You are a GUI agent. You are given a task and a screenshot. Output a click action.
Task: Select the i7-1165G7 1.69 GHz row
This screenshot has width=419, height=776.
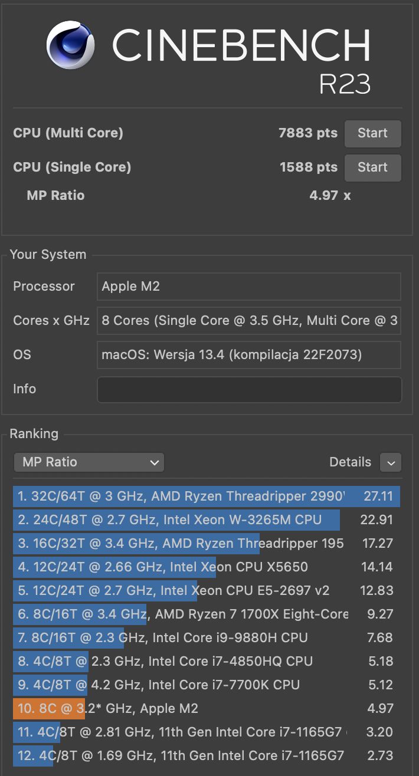[207, 755]
